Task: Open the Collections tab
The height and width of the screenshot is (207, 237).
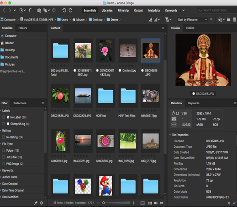Action: pyautogui.click(x=20, y=103)
